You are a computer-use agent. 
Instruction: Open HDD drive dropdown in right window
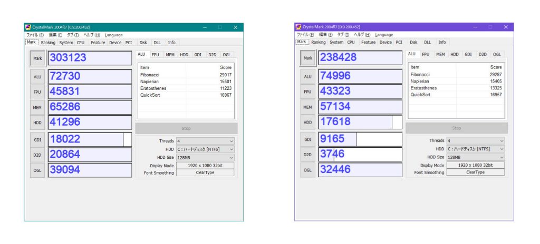pyautogui.click(x=476, y=149)
